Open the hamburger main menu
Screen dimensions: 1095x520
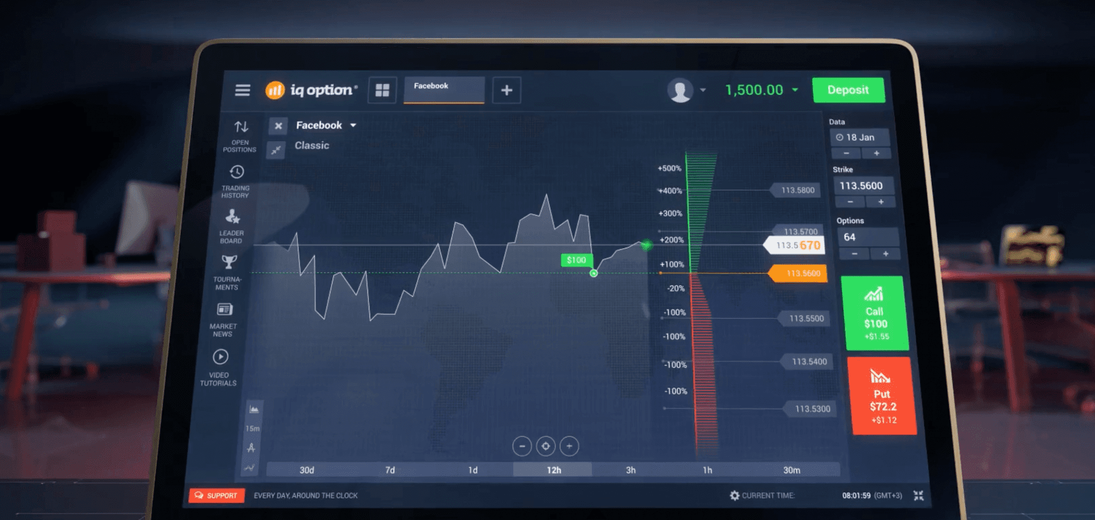(x=243, y=90)
